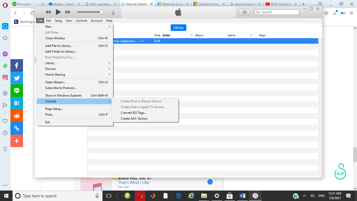
Task: Choose Subscribe to Podcast
Action: point(74,88)
